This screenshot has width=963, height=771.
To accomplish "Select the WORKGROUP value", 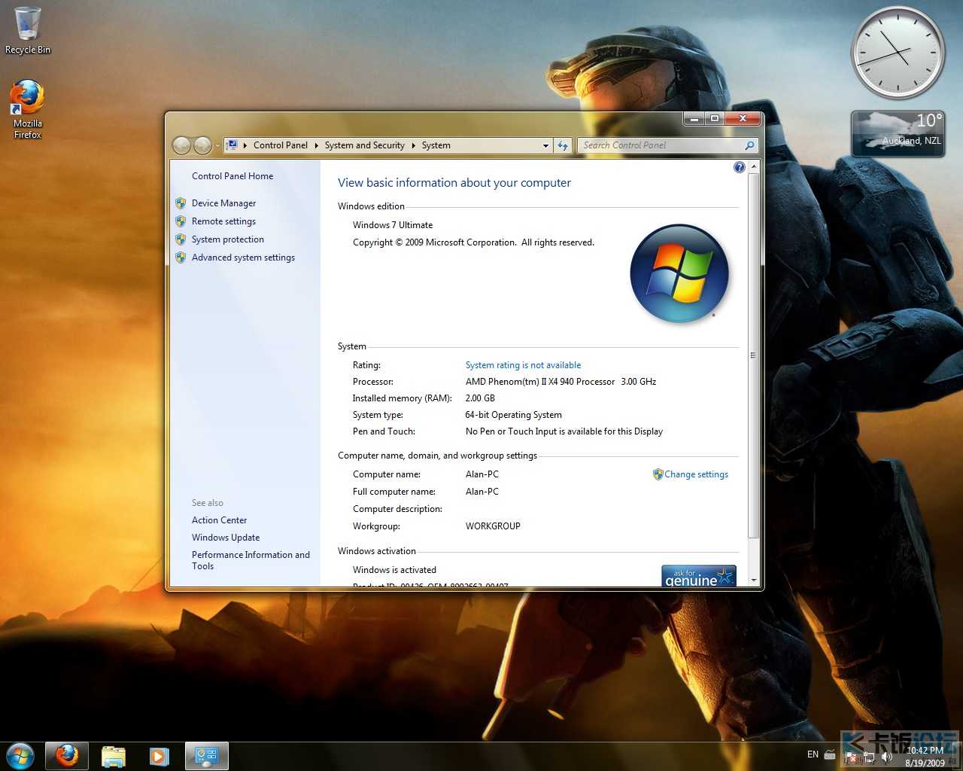I will pos(493,526).
